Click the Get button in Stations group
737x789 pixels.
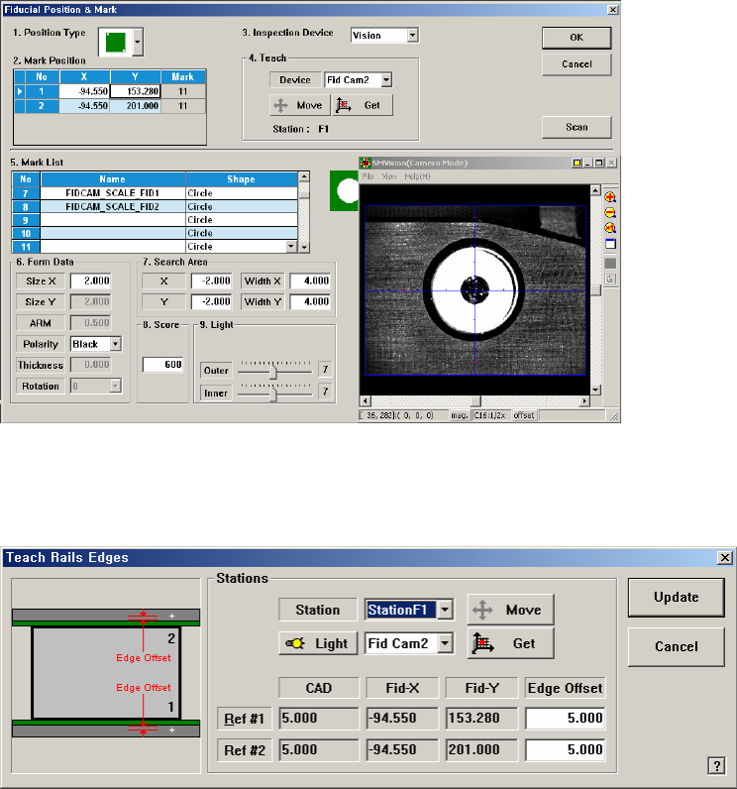[x=511, y=643]
